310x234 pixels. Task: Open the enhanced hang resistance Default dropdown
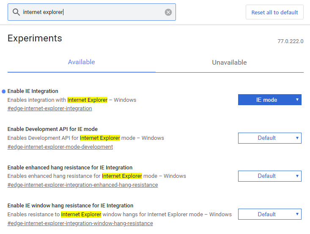(x=269, y=176)
